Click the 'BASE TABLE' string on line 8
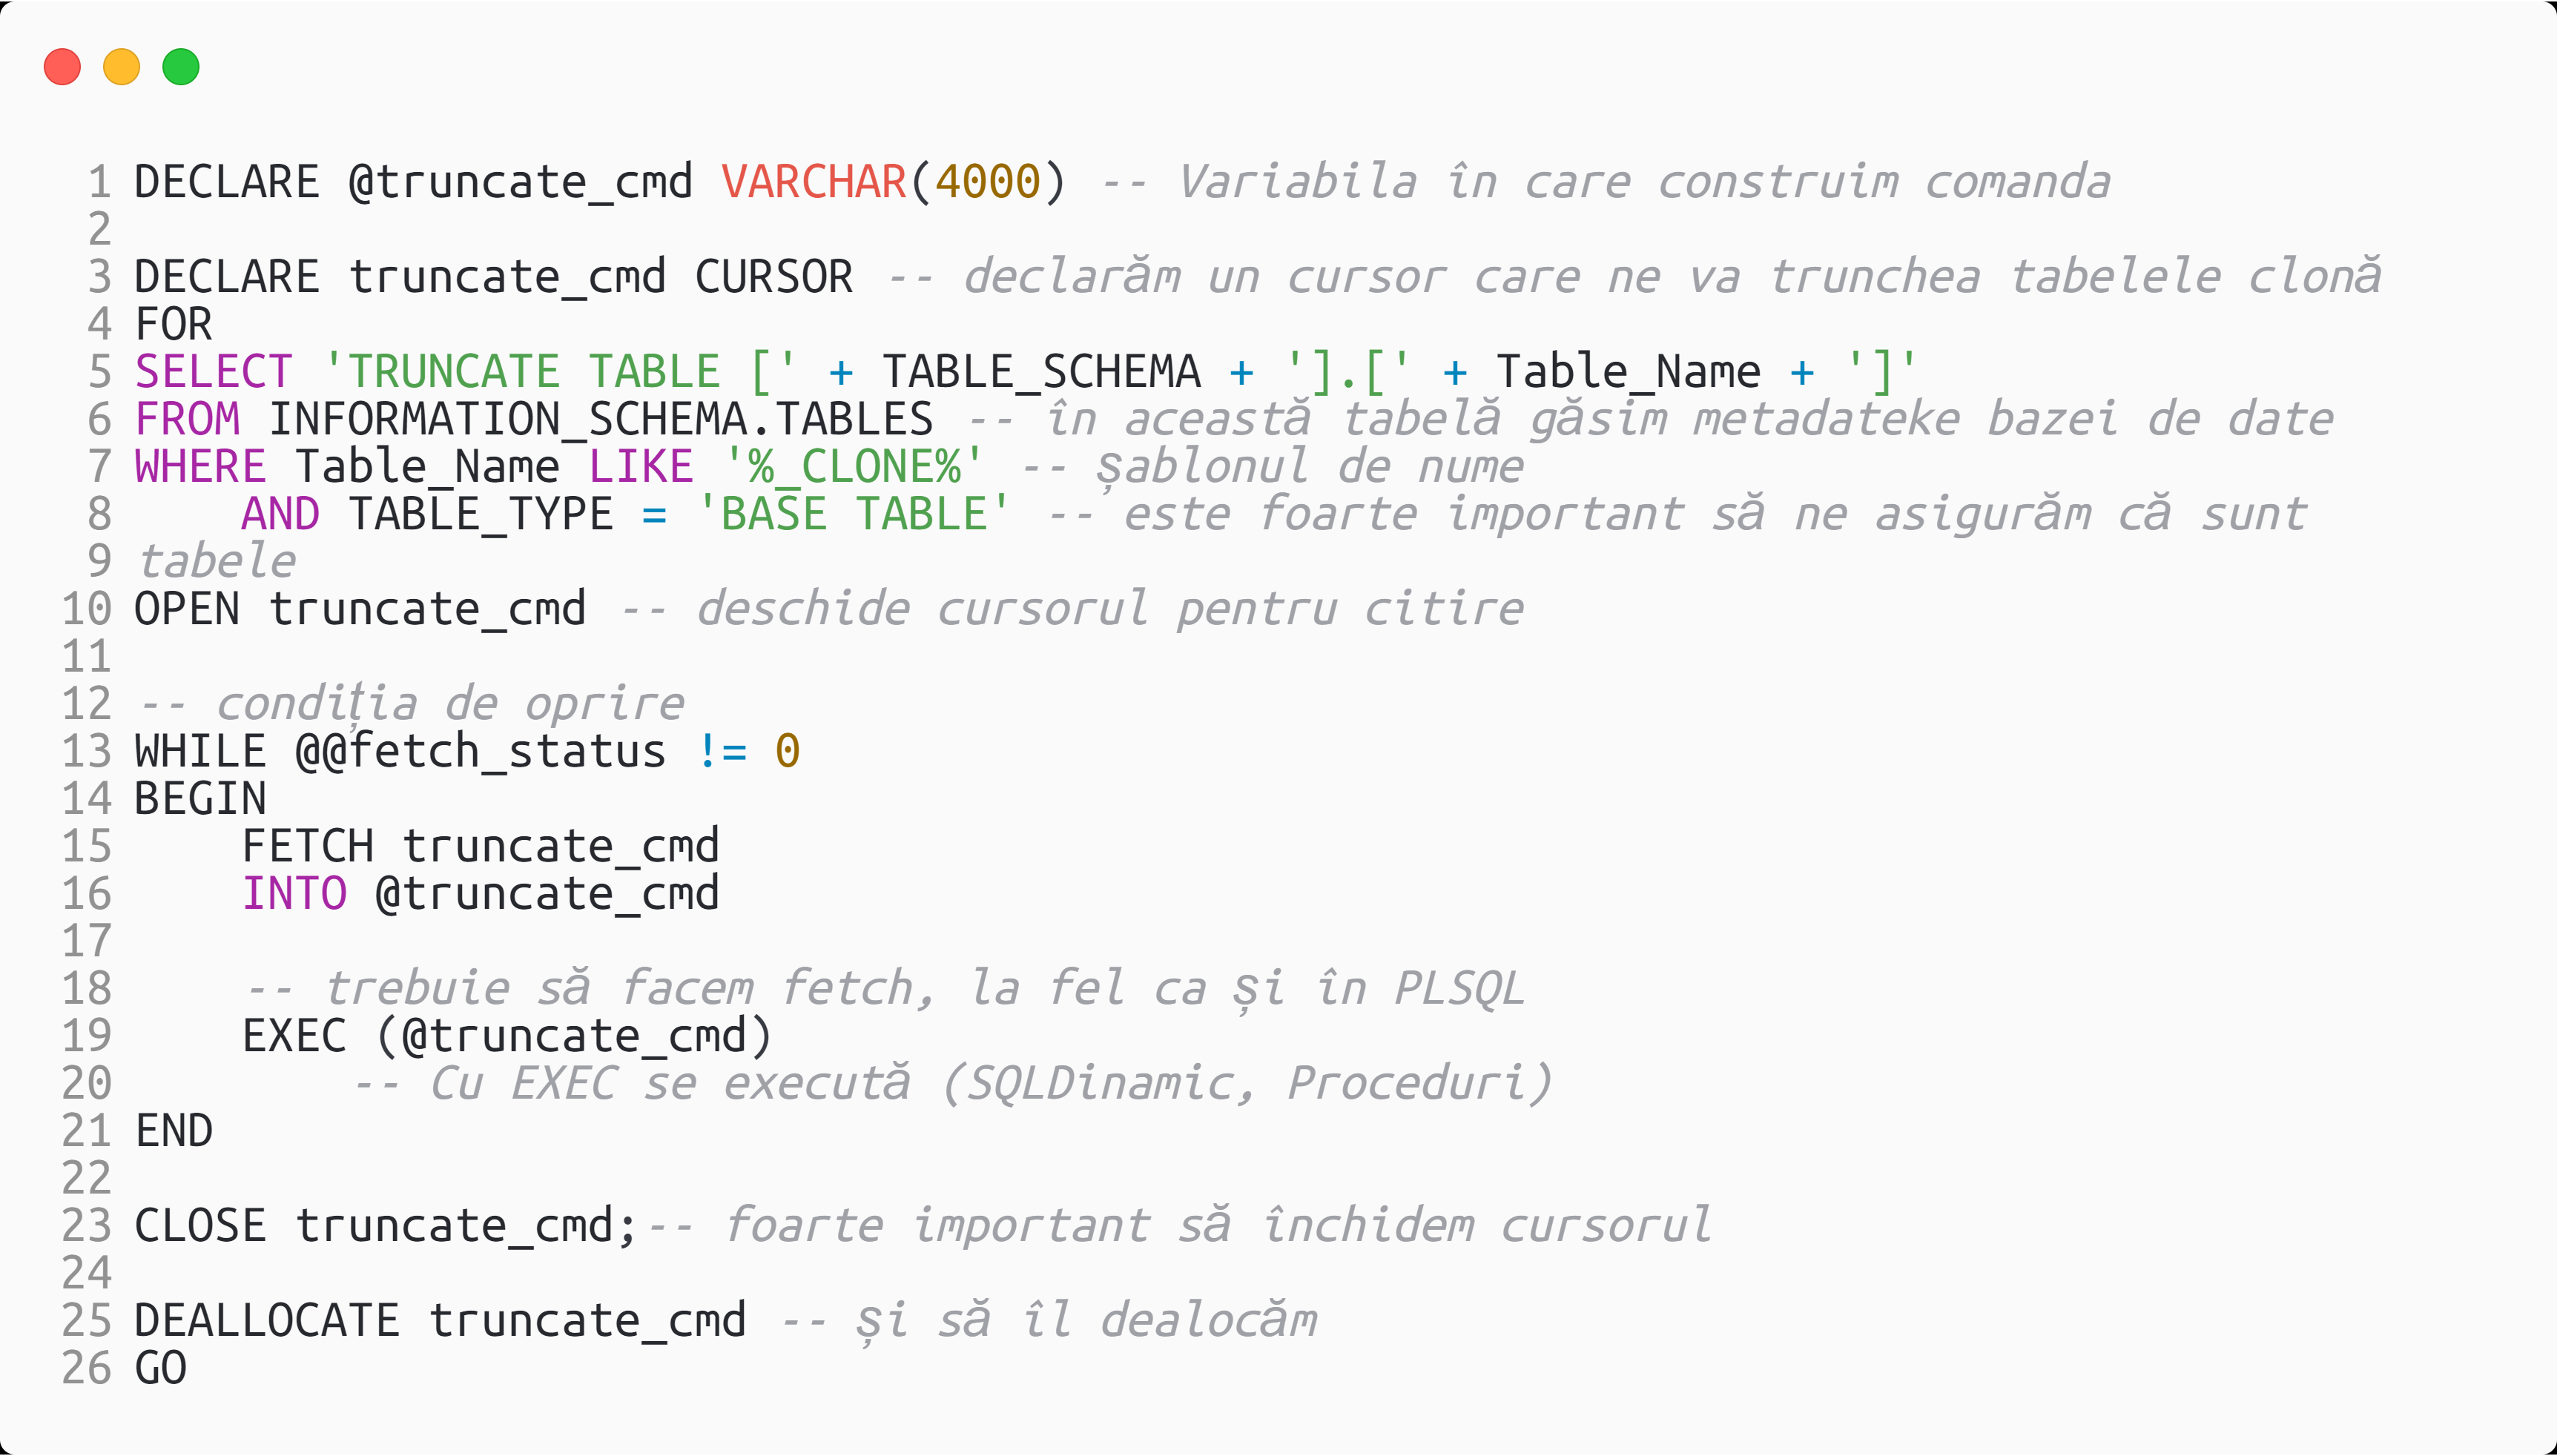The width and height of the screenshot is (2557, 1456). (854, 514)
